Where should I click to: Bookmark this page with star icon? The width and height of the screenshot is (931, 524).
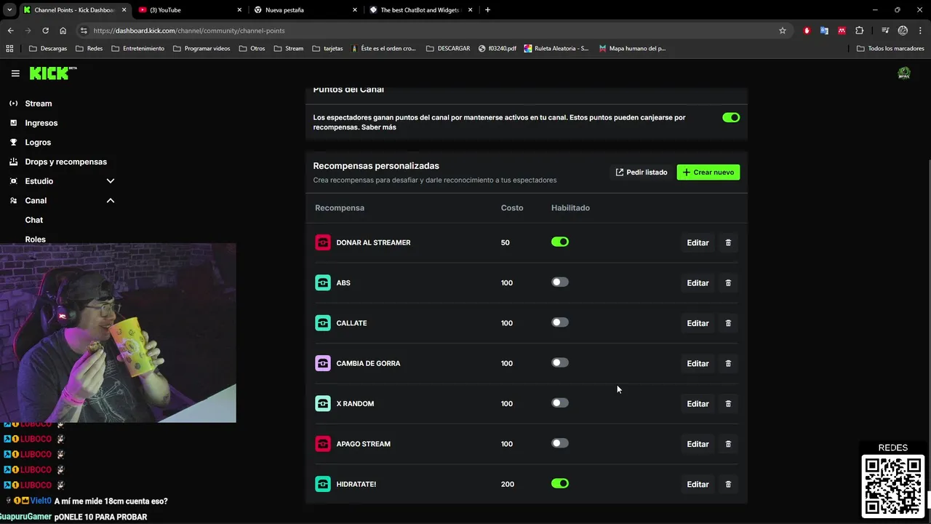coord(783,31)
